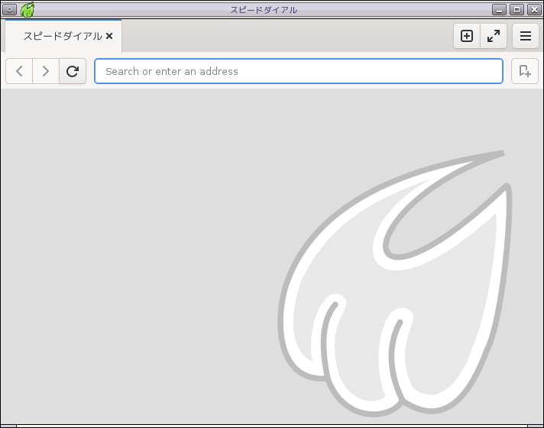Go back to the previous page
The height and width of the screenshot is (428, 544).
tap(19, 71)
